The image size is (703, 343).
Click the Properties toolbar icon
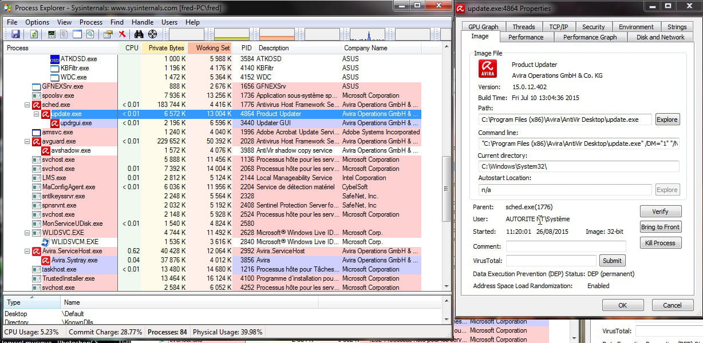[108, 34]
